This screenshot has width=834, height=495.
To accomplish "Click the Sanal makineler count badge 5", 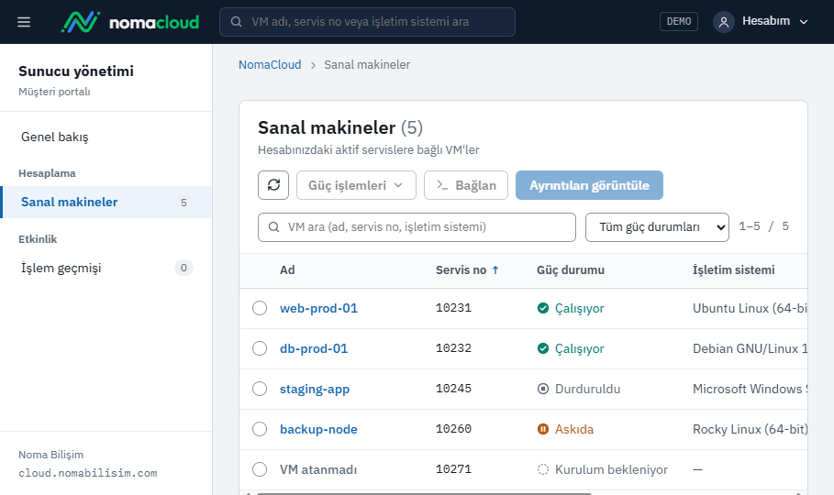I will [183, 203].
